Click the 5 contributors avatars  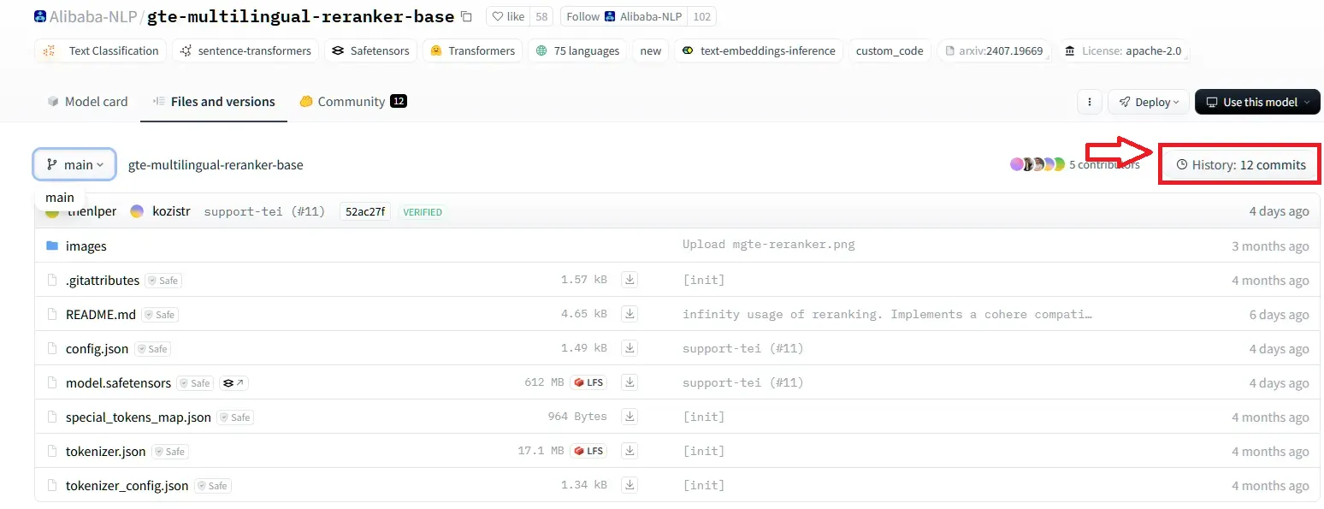(1037, 164)
